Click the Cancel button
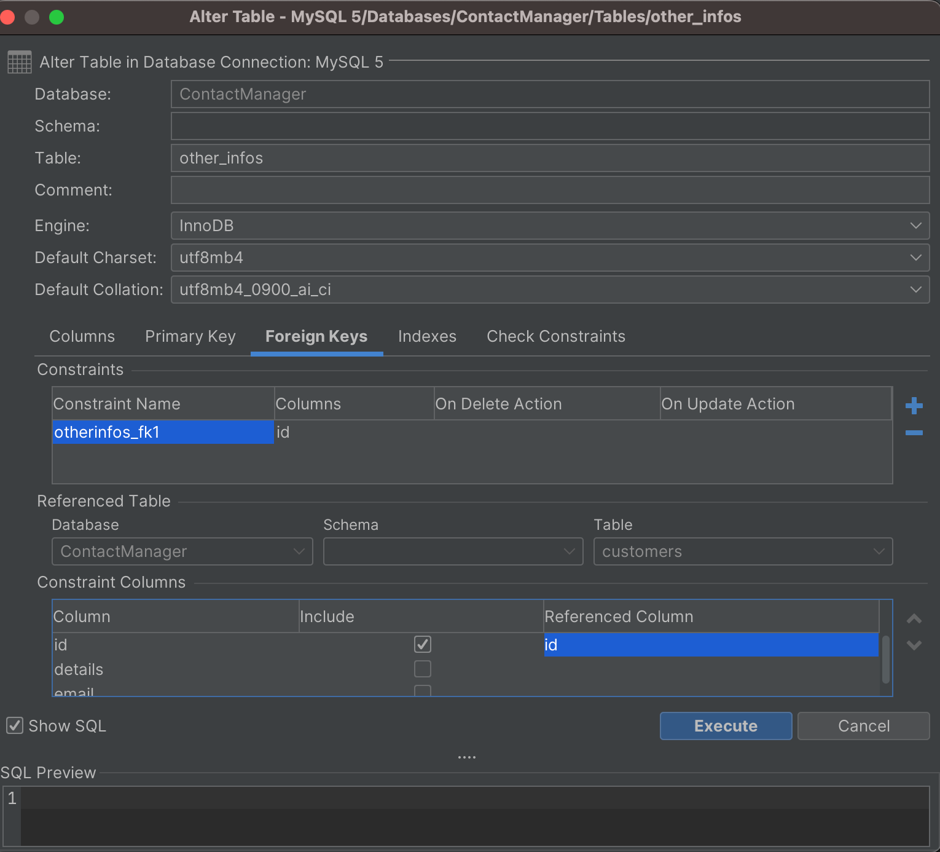 point(863,726)
